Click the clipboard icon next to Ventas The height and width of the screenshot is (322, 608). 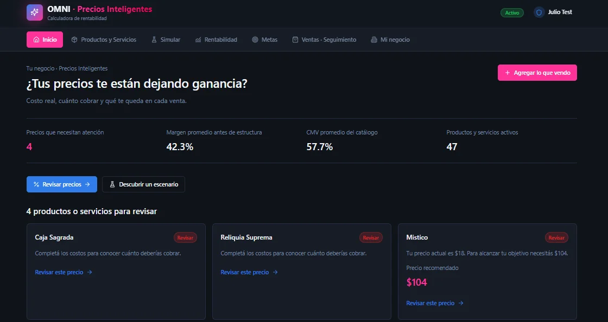pos(295,40)
